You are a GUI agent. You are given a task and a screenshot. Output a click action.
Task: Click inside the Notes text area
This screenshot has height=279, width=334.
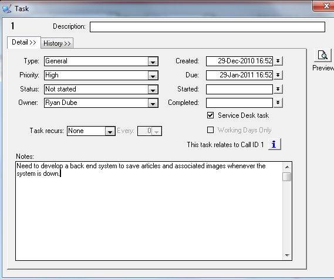[149, 211]
